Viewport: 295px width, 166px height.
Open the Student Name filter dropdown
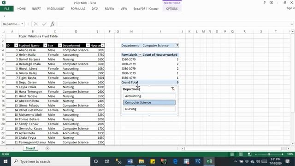click(x=45, y=45)
